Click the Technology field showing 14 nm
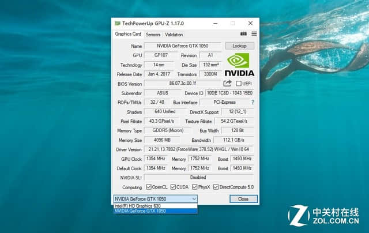The width and height of the screenshot is (369, 233). [x=159, y=65]
